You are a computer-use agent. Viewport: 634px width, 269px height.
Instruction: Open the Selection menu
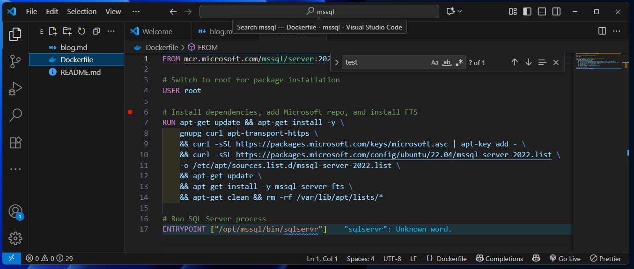pyautogui.click(x=81, y=11)
